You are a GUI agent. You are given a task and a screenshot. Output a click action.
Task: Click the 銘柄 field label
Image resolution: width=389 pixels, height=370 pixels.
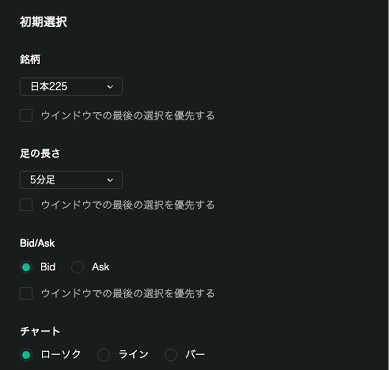click(x=30, y=60)
